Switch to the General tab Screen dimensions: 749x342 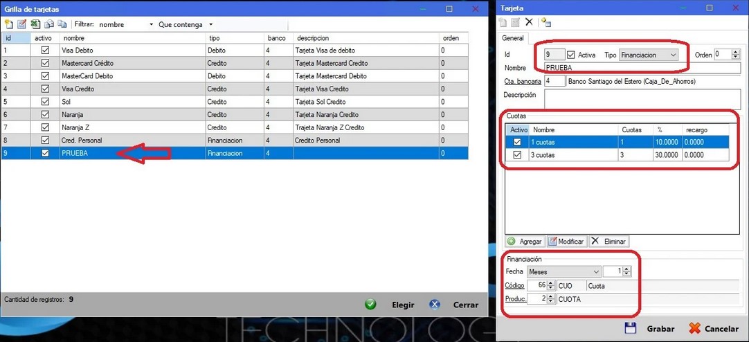513,38
